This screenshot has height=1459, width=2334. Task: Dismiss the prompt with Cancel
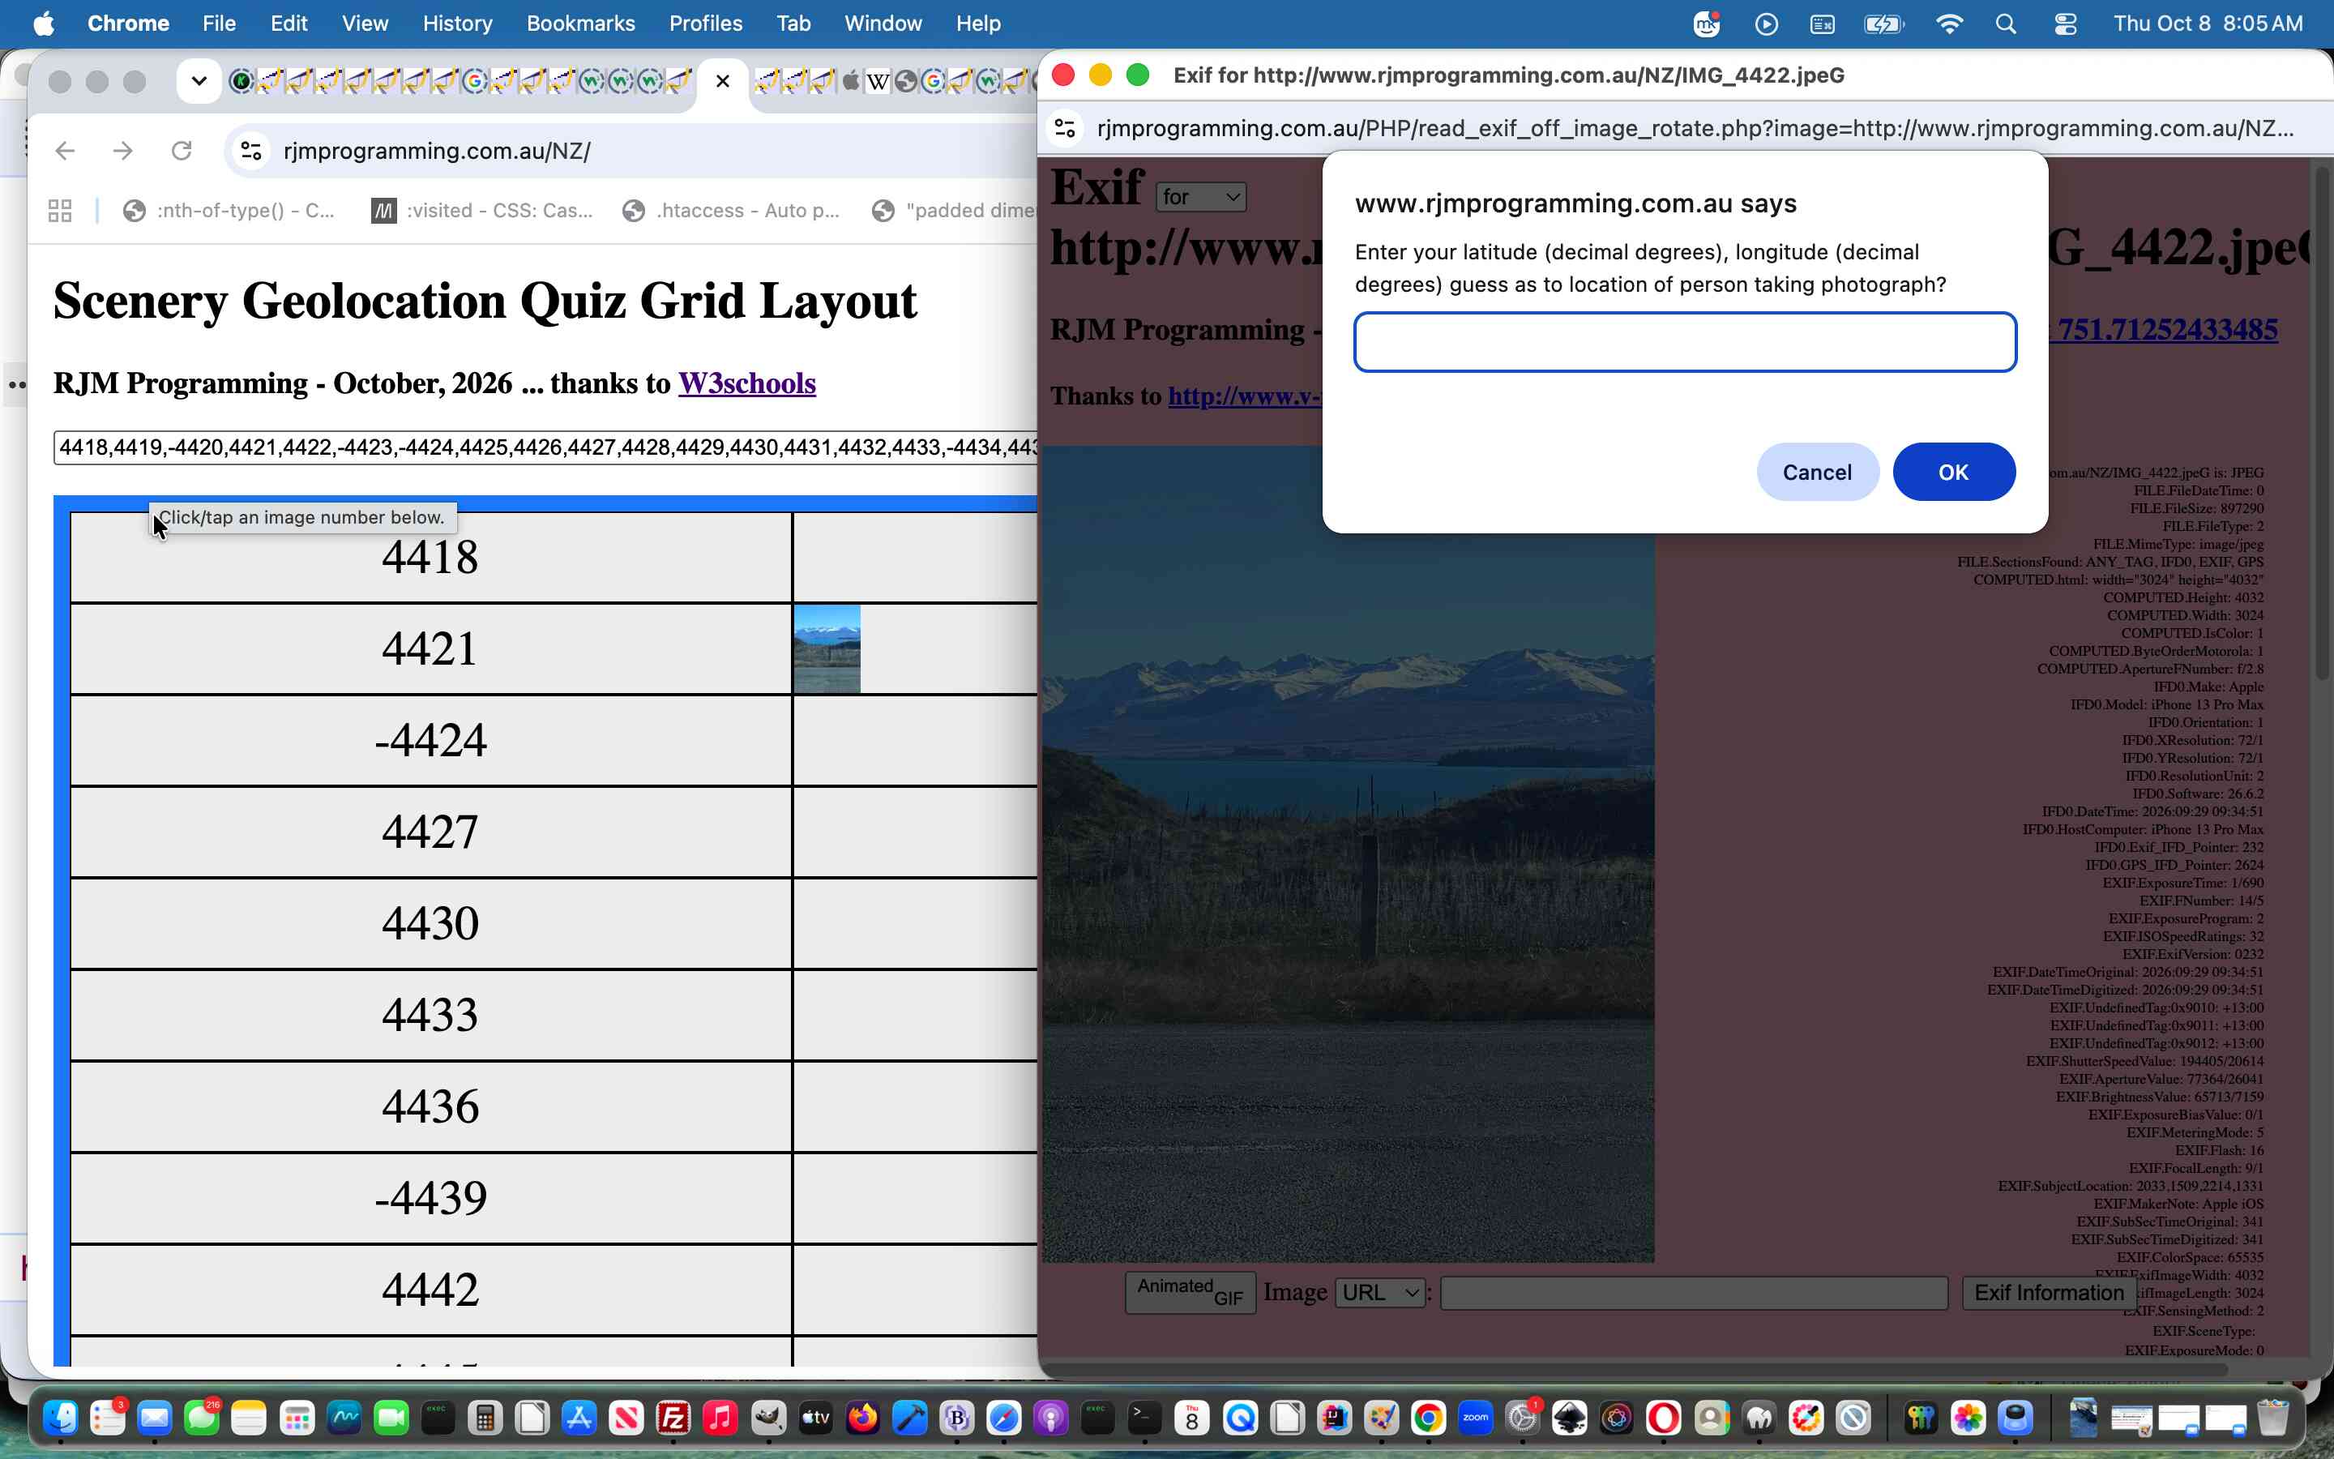pyautogui.click(x=1817, y=472)
